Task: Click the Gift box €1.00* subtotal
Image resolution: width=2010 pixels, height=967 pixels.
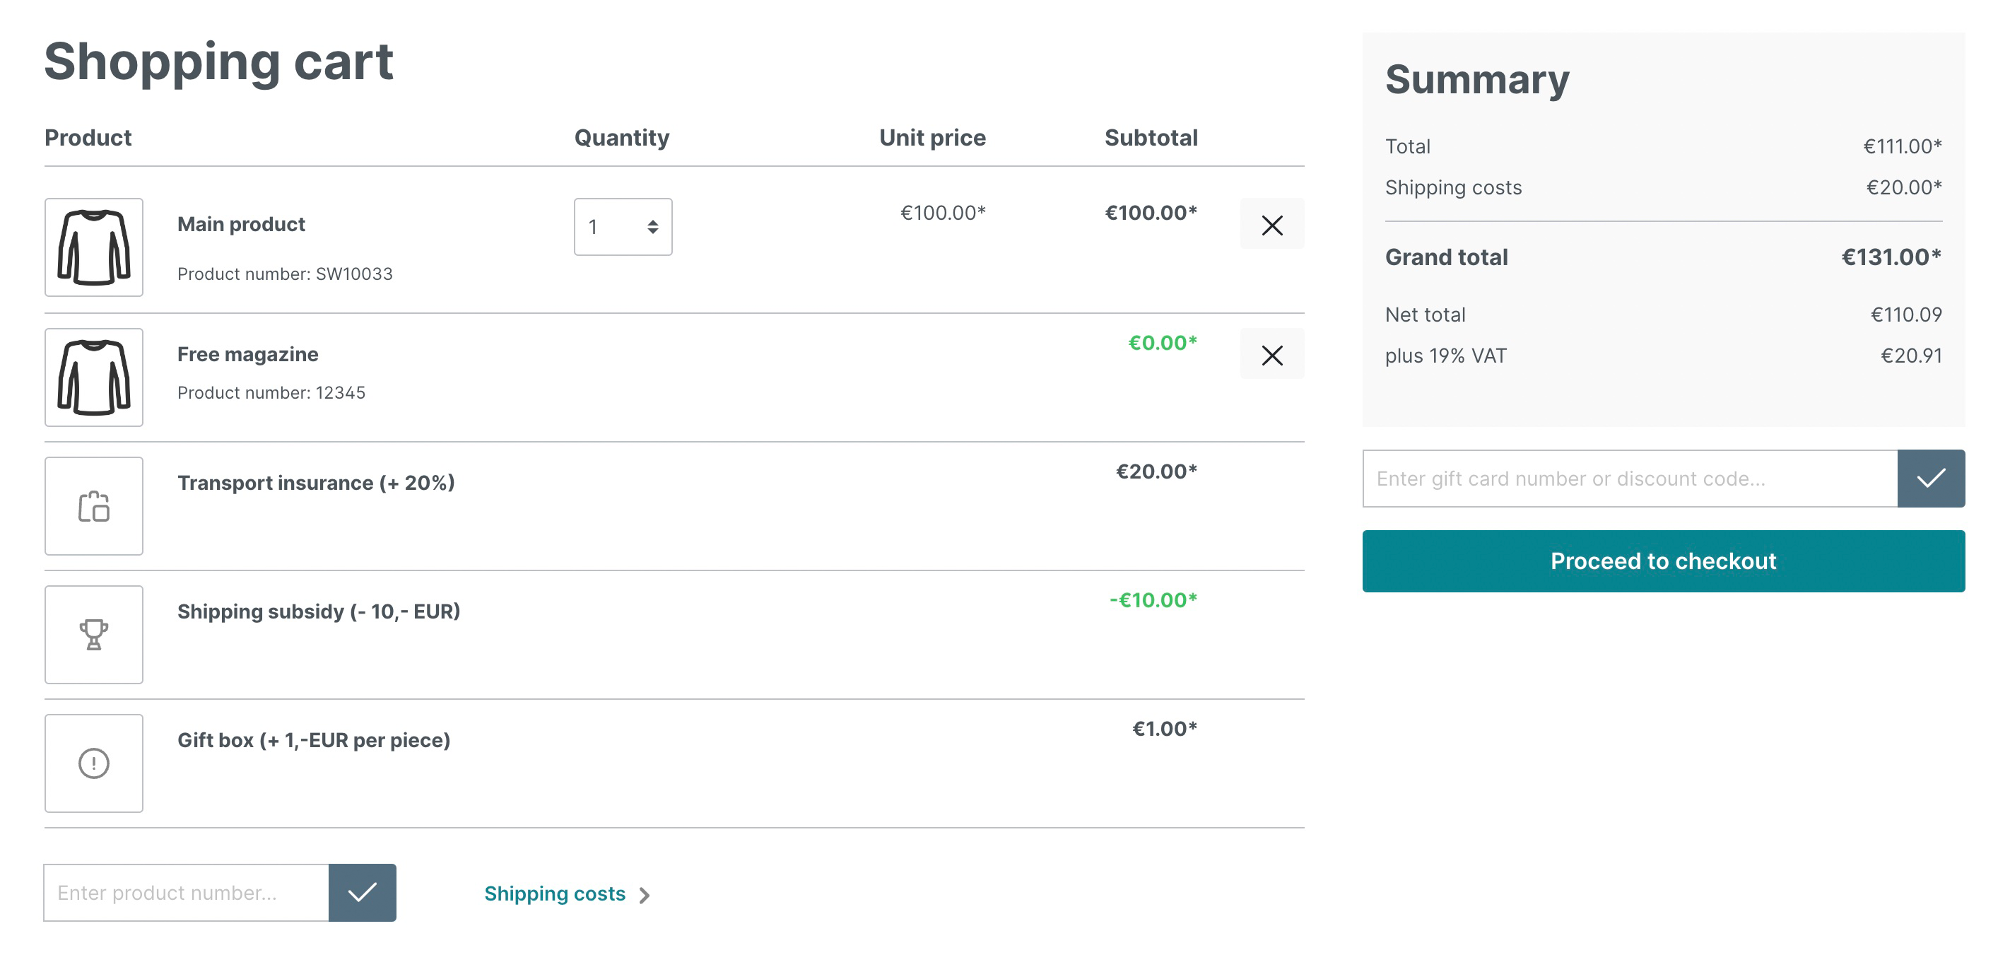Action: point(1164,729)
